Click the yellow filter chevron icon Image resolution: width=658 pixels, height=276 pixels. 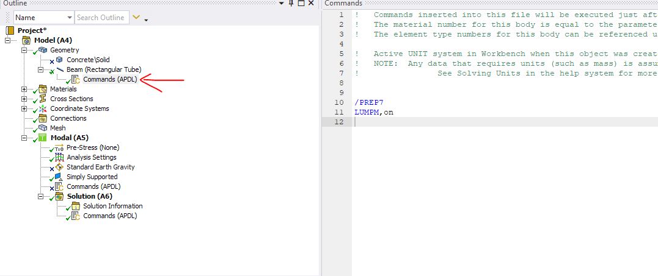click(x=136, y=17)
